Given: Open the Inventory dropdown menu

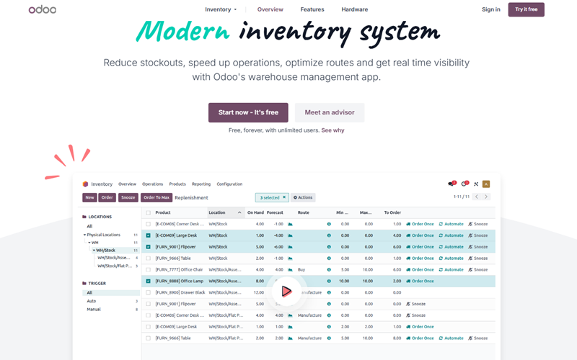Looking at the screenshot, I should (x=221, y=9).
